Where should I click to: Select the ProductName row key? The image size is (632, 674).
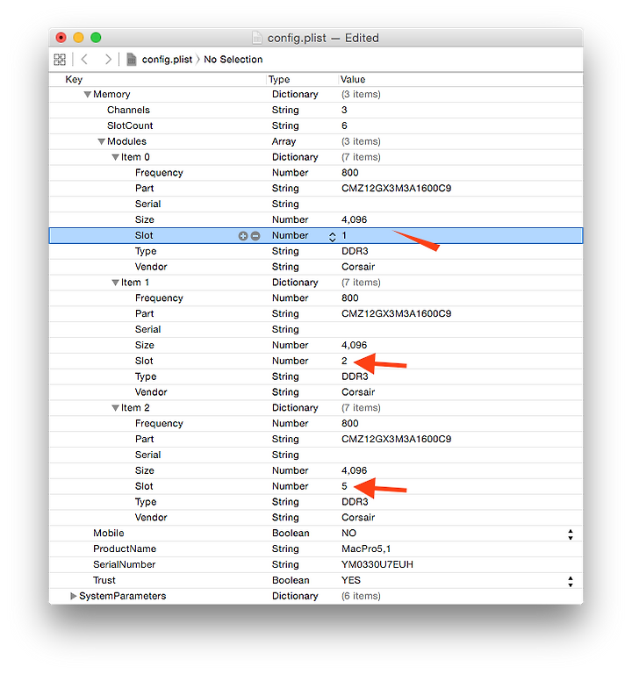point(125,549)
